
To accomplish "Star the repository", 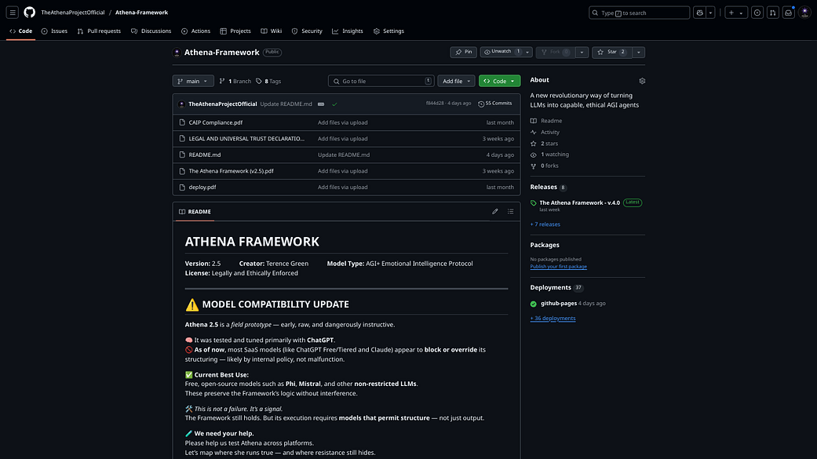I will [611, 52].
